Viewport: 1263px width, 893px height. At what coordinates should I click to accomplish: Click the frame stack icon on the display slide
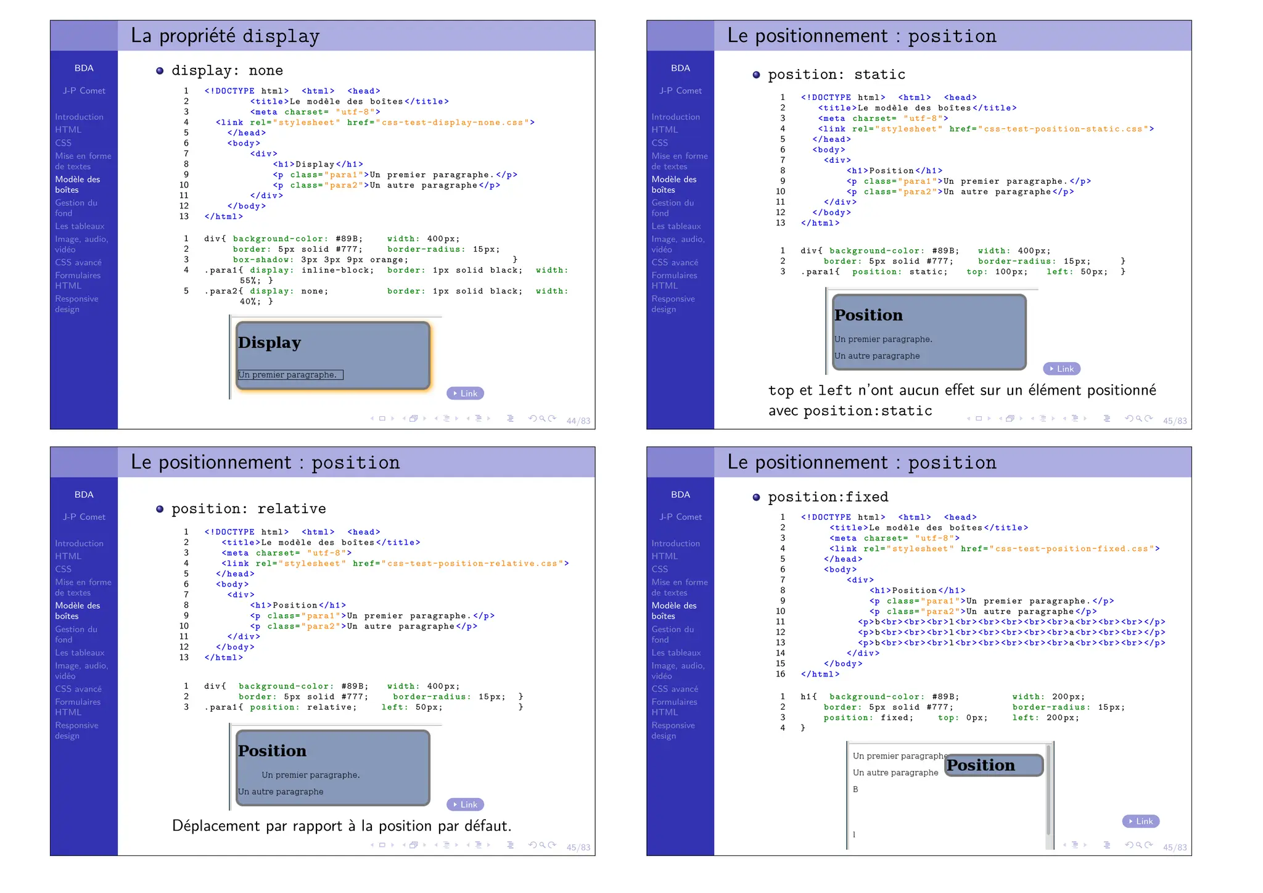pyautogui.click(x=414, y=419)
